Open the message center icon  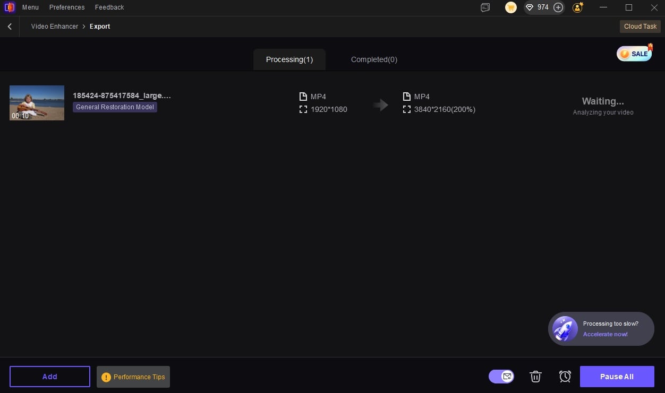(x=485, y=7)
